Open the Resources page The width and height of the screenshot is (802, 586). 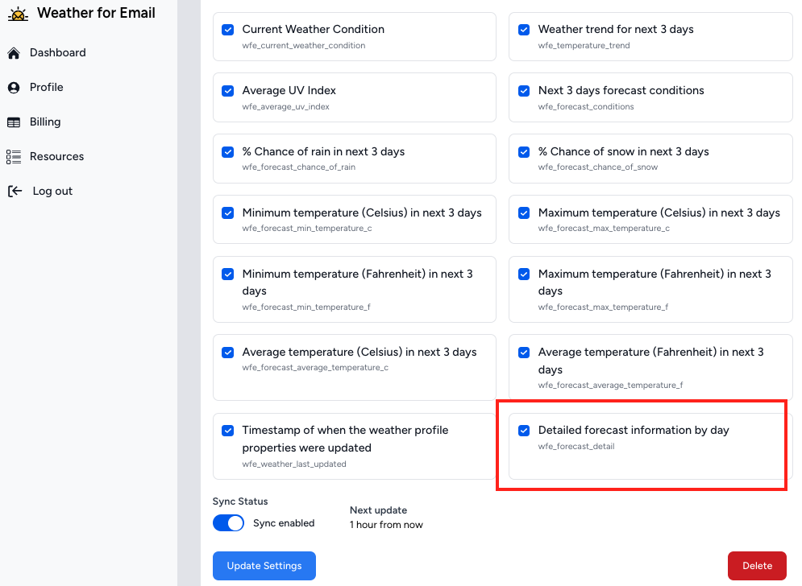56,156
